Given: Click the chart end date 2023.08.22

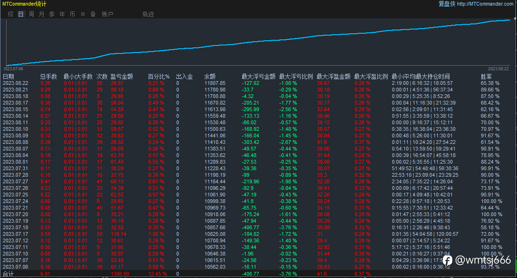Looking at the screenshot, I should tap(498, 69).
